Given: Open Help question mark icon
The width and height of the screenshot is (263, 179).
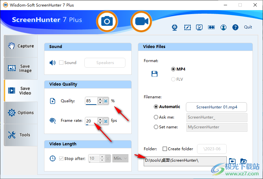Looking at the screenshot, I should click(x=235, y=27).
